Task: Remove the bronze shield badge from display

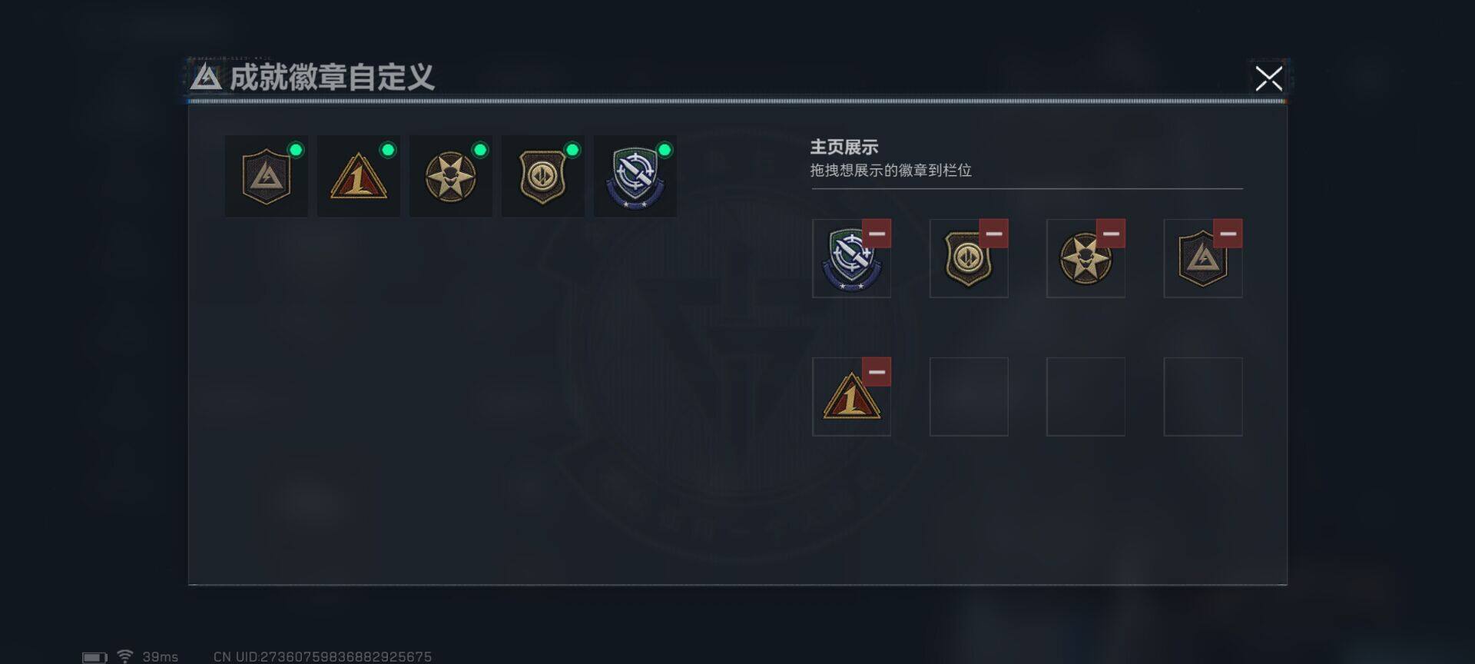Action: coord(994,234)
